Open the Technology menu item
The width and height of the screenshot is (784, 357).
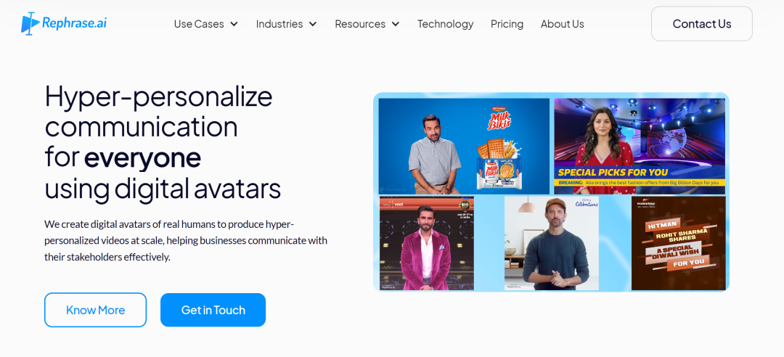click(x=446, y=24)
